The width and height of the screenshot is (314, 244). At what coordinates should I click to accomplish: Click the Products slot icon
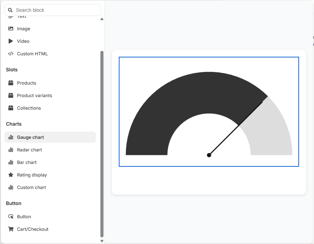click(x=11, y=83)
